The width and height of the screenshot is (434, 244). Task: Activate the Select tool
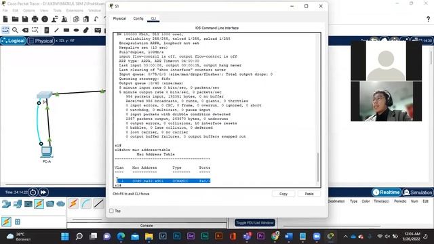pyautogui.click(x=5, y=30)
